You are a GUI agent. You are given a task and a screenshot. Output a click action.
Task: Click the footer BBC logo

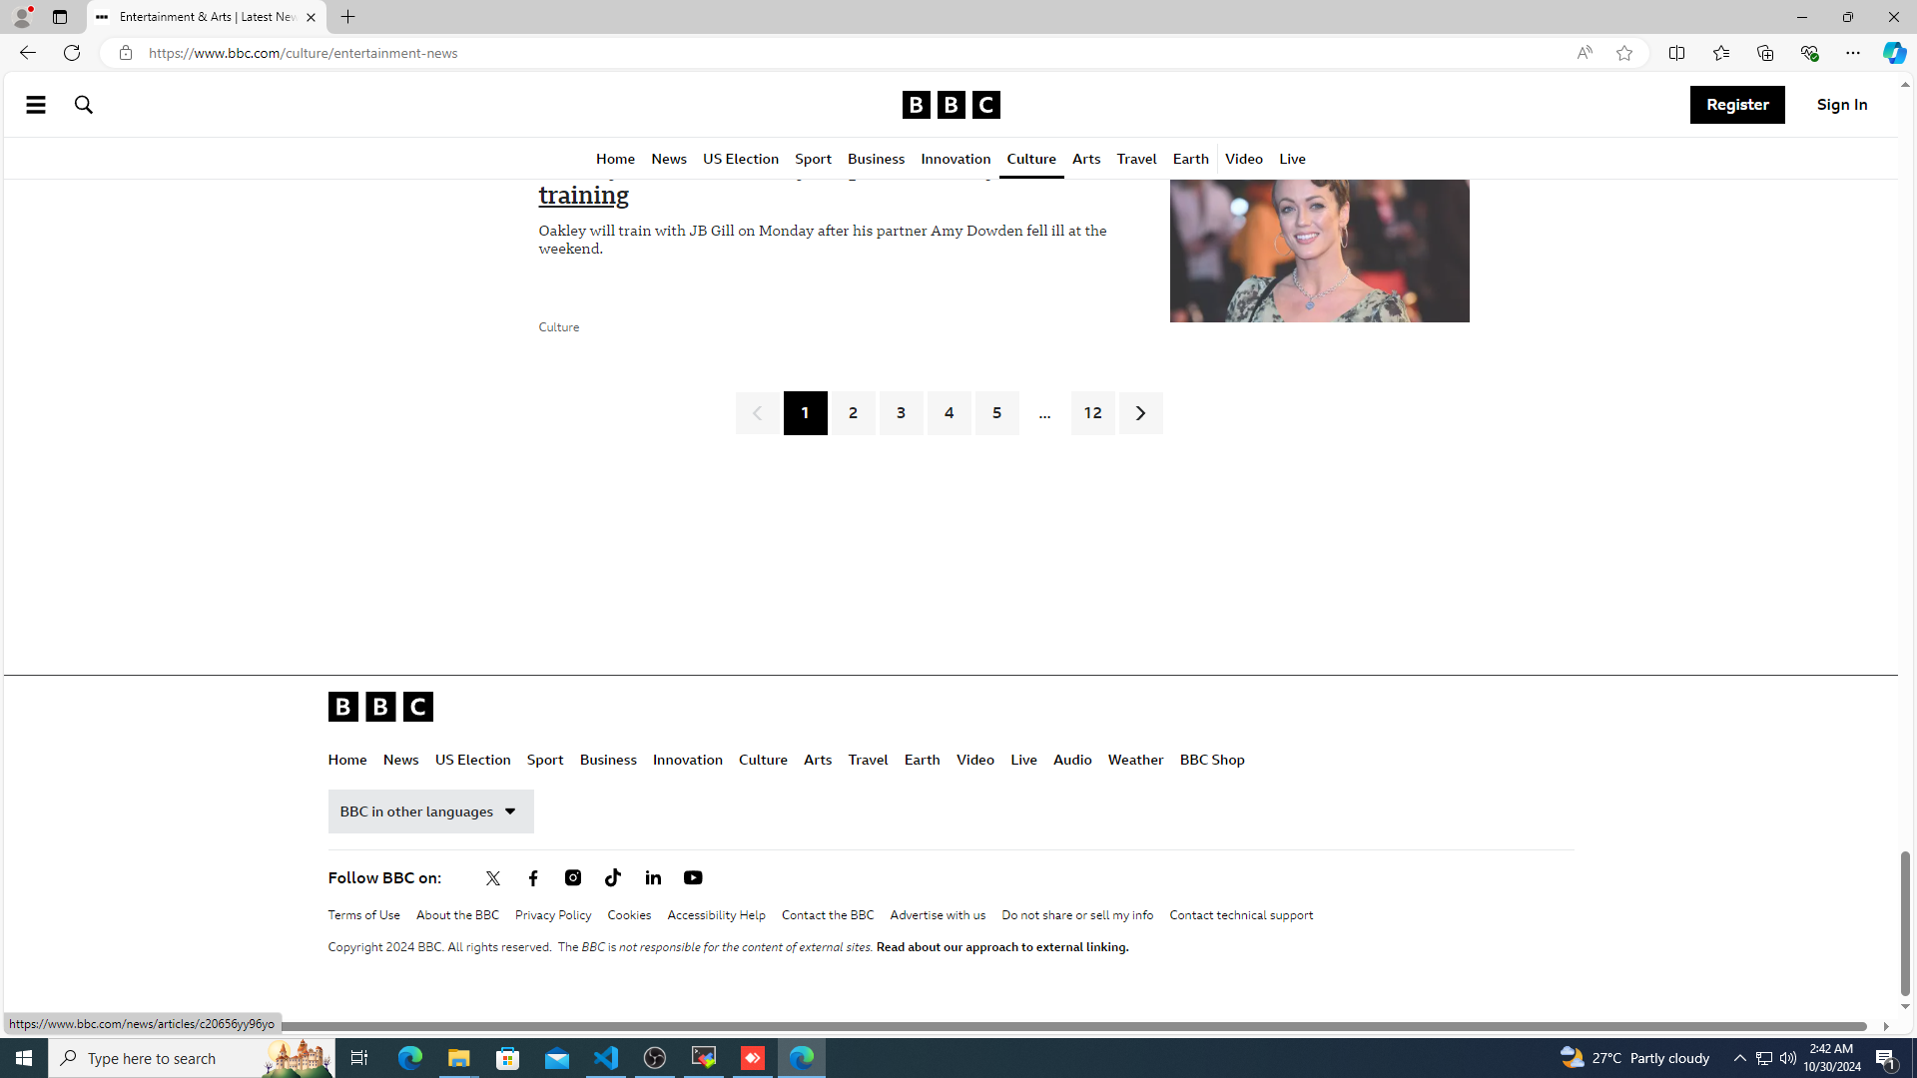click(x=380, y=707)
